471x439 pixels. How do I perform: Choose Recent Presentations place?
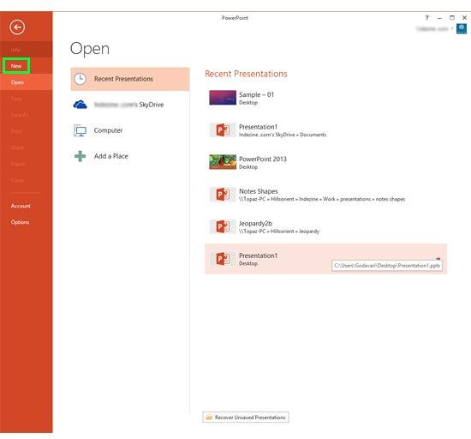click(130, 79)
